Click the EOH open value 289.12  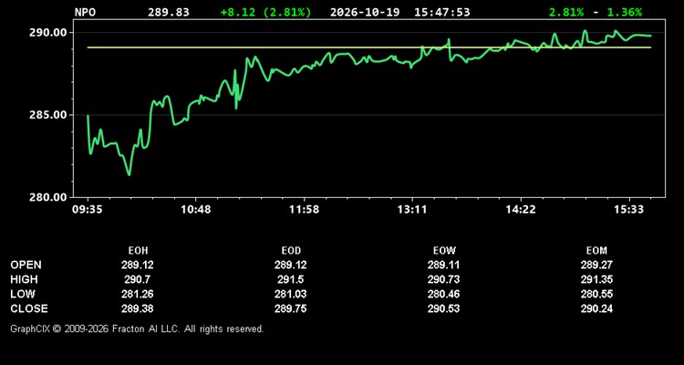pyautogui.click(x=138, y=265)
